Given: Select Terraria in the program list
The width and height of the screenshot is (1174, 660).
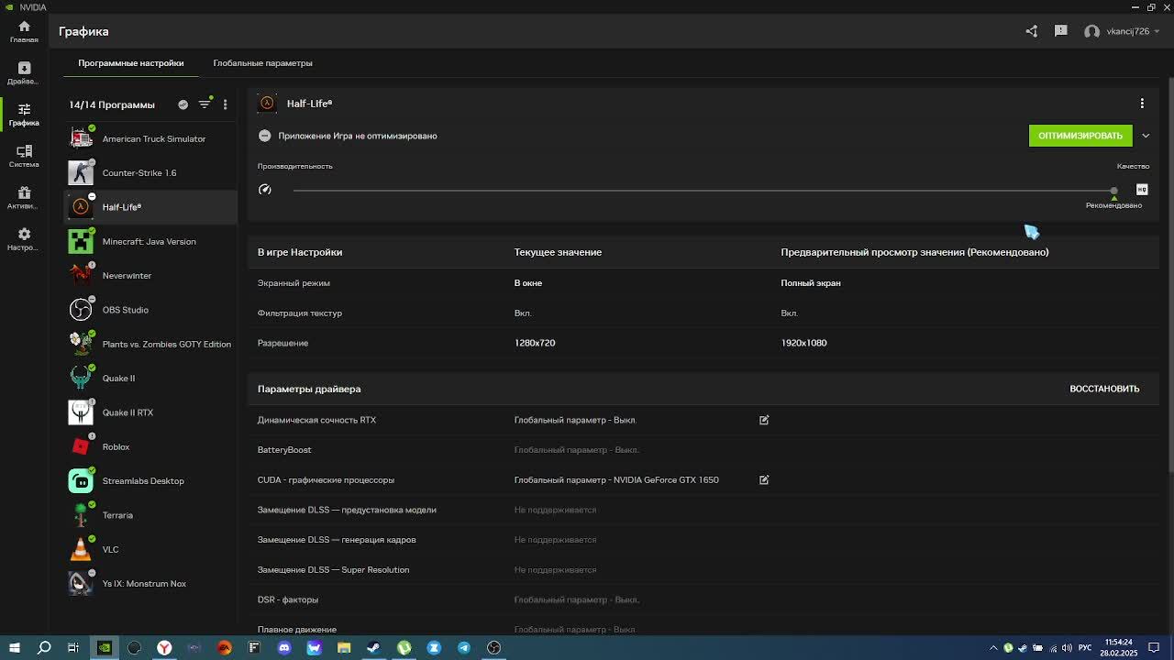Looking at the screenshot, I should pyautogui.click(x=151, y=515).
